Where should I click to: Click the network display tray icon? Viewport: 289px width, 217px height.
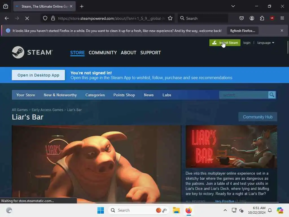click(x=234, y=210)
